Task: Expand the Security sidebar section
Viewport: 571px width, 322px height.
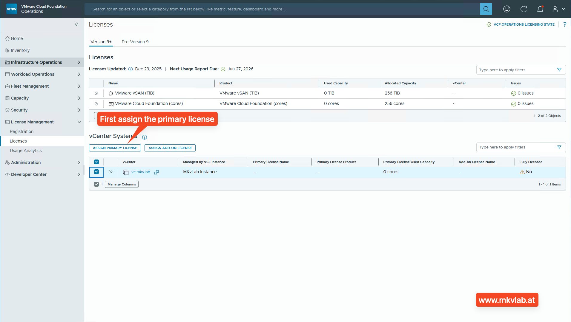Action: [19, 110]
